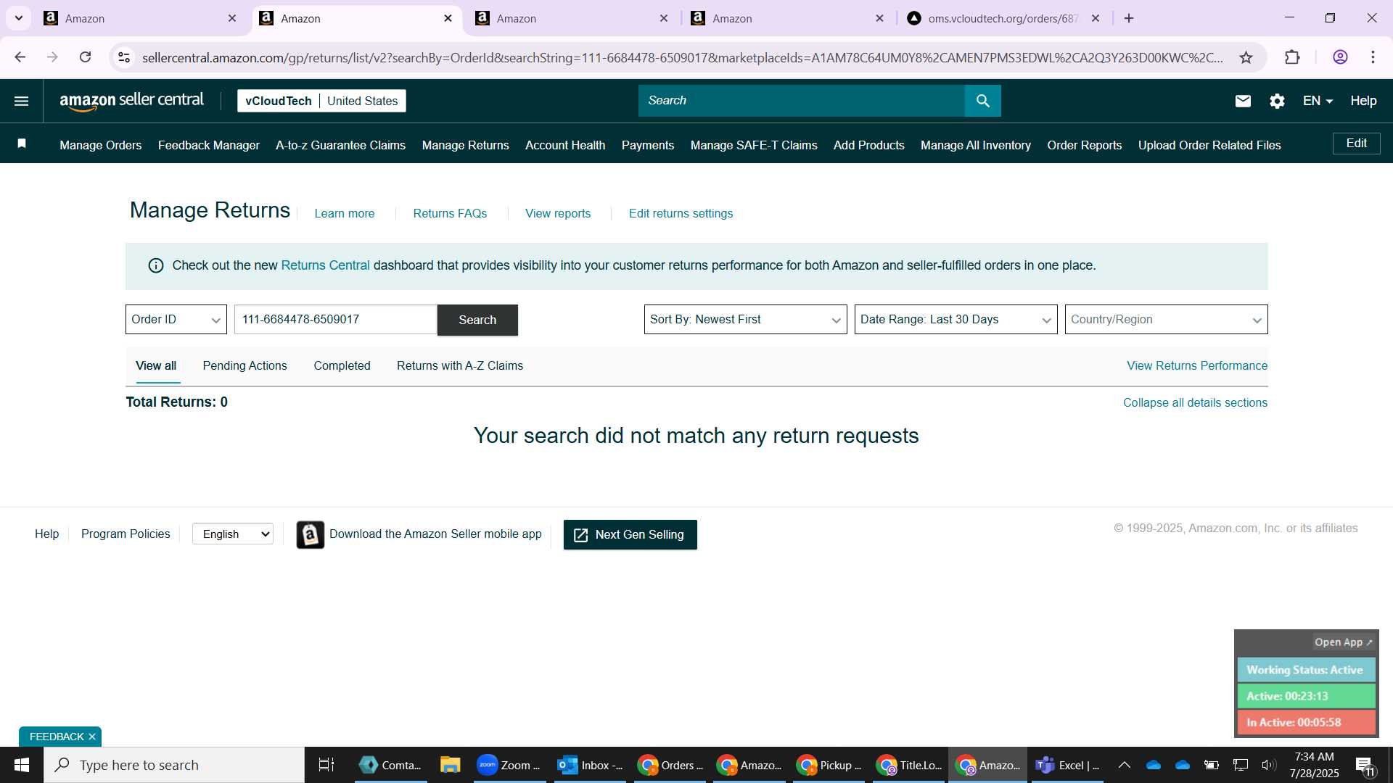The height and width of the screenshot is (783, 1393).
Task: Bookmark this page with star icon
Action: click(x=1246, y=57)
